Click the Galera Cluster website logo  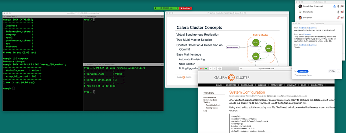pos(232,77)
